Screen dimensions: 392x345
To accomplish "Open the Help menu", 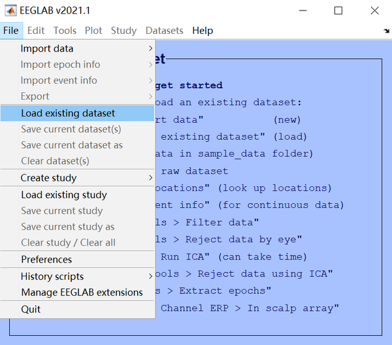I will tap(203, 31).
